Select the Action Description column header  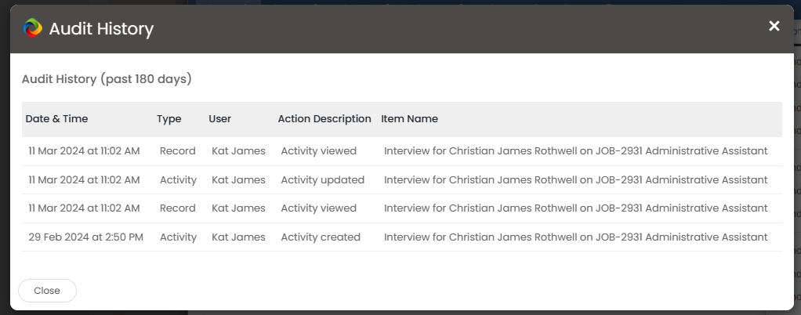[324, 118]
